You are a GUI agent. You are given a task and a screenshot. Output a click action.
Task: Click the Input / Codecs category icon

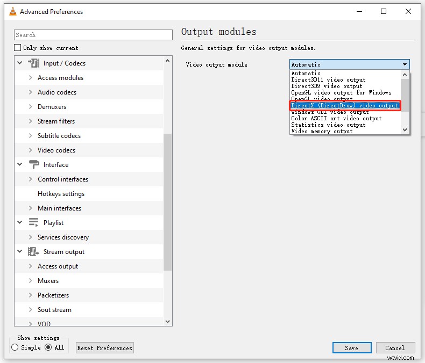(x=34, y=63)
